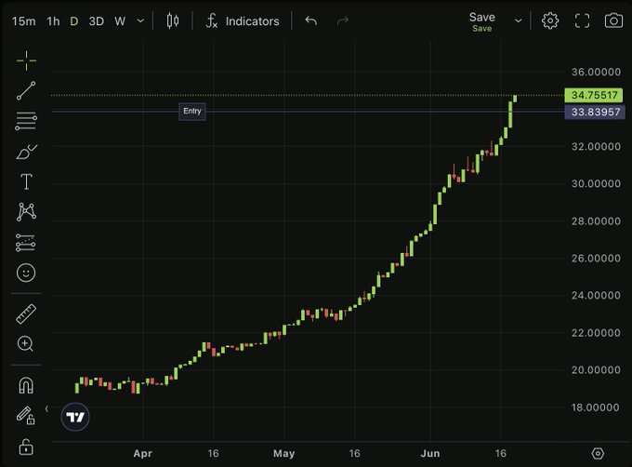632x467 pixels.
Task: Click the TradingView logo badge
Action: click(75, 417)
